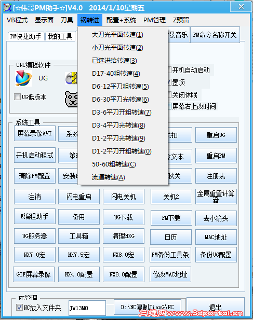This screenshot has height=320, width=253.
Task: Toggle the 置顶 checkbox
Action: tap(169, 82)
